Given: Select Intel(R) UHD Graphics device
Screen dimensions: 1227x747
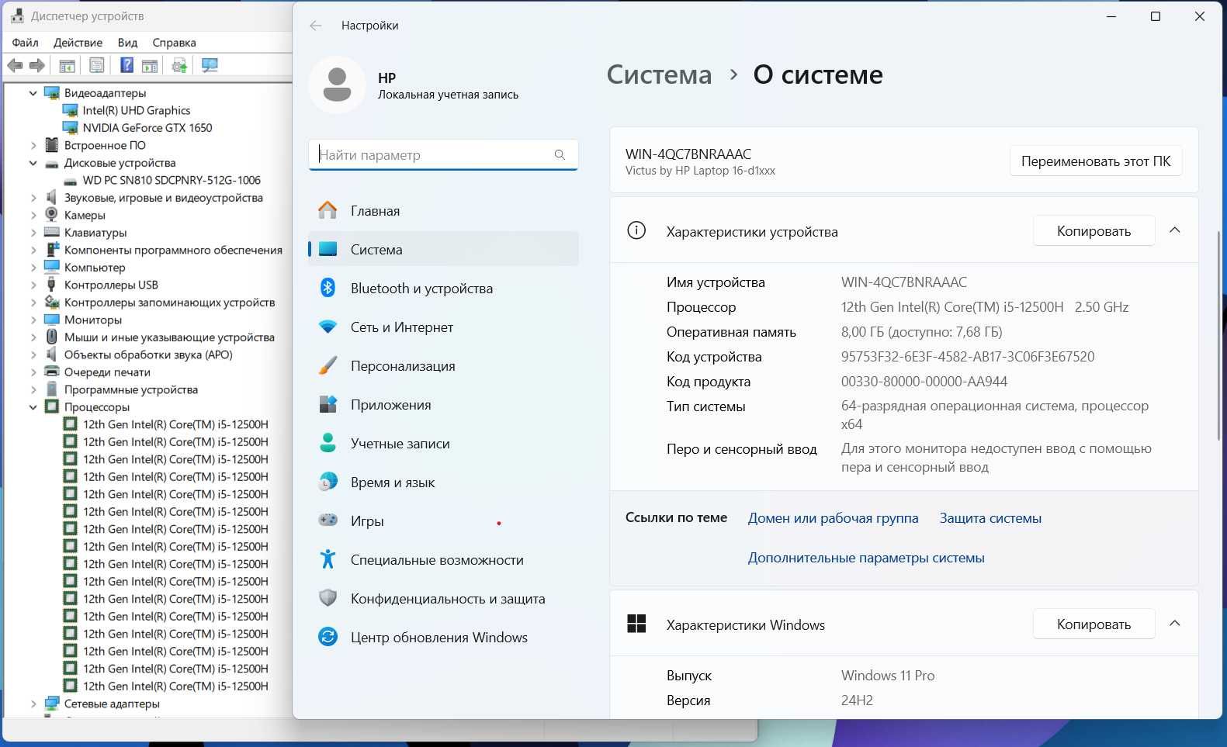Looking at the screenshot, I should (x=137, y=110).
